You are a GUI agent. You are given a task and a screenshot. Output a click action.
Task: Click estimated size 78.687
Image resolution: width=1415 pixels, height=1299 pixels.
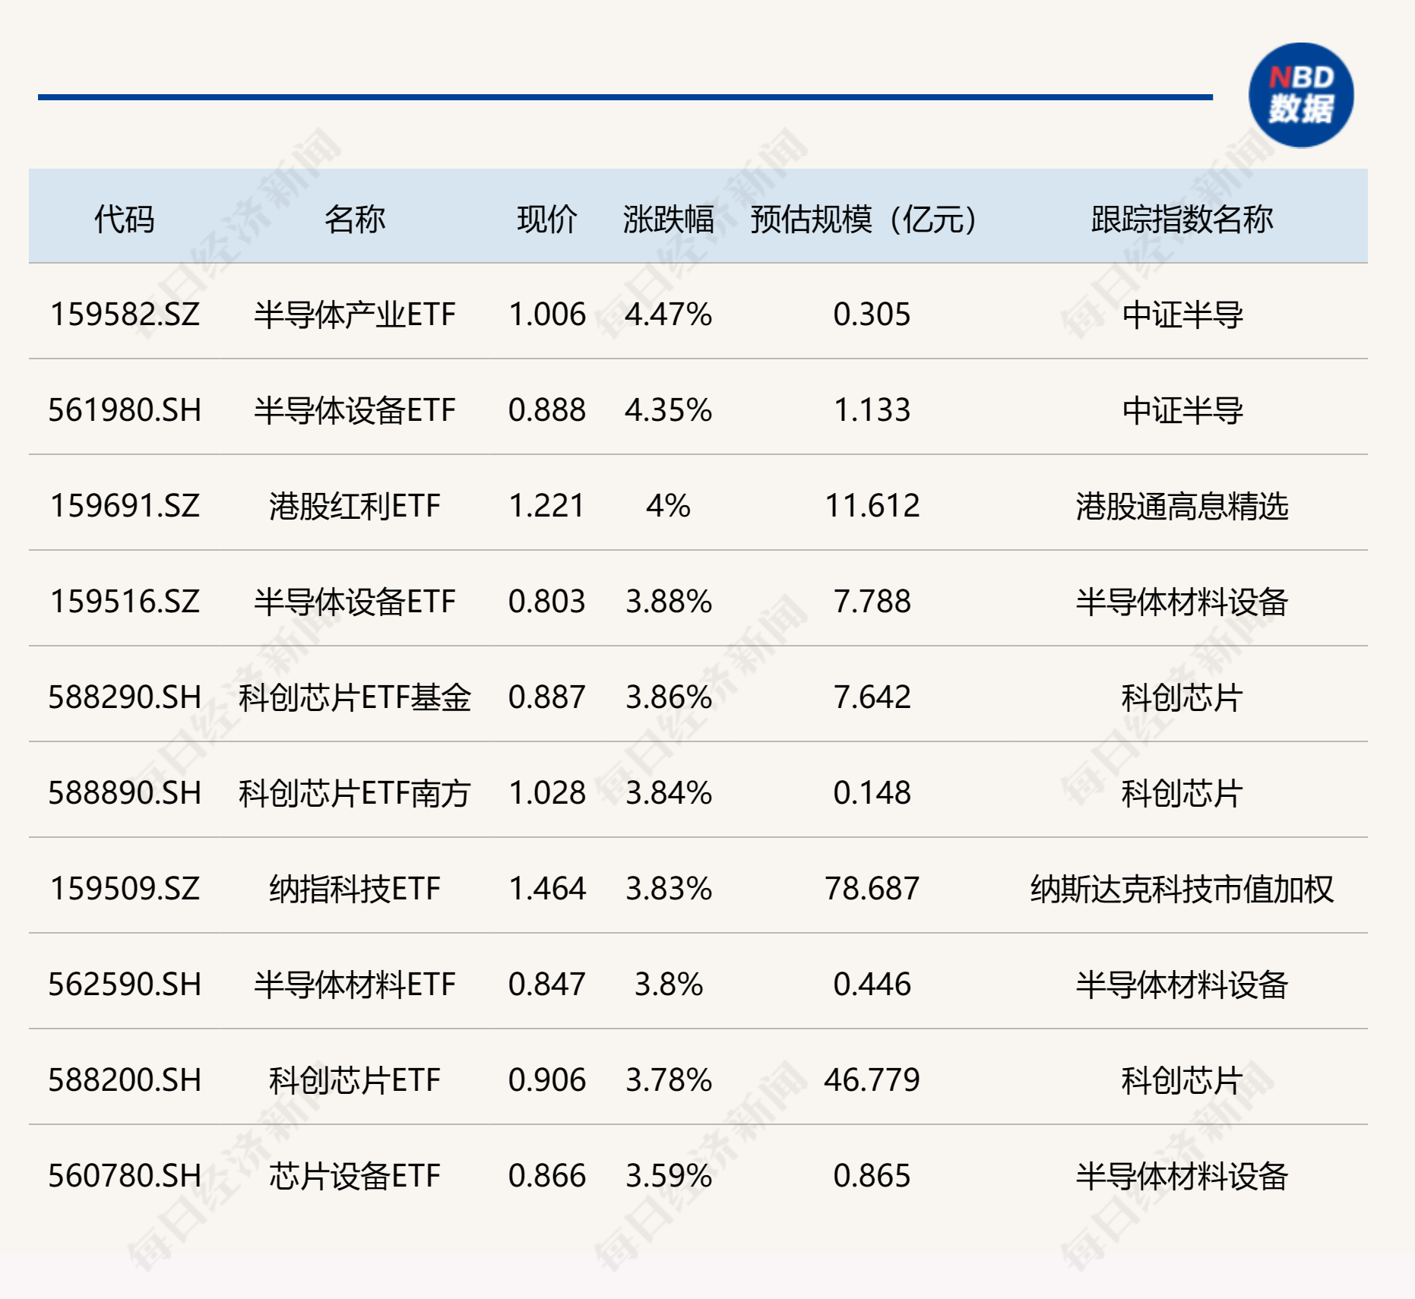click(872, 889)
